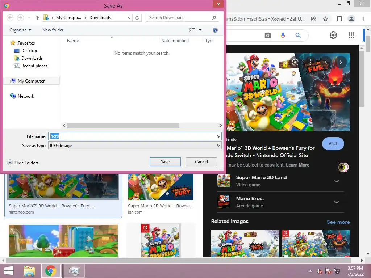Open the system monitor taskbar app
Screen dimensions: 371x278
[74, 271]
